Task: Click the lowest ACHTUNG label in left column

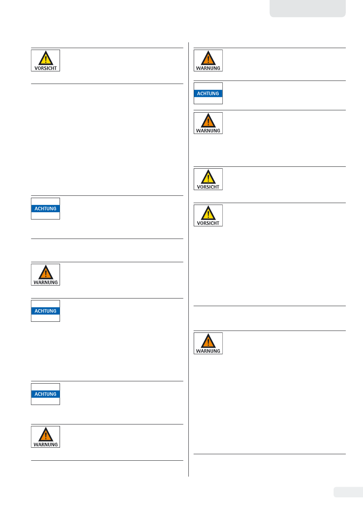Action: click(45, 394)
